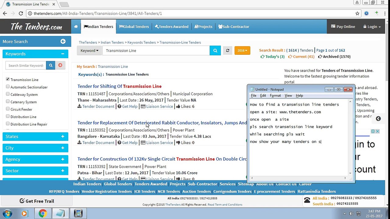Open the ad info icon
The width and height of the screenshot is (390, 219).
pyautogui.click(x=373, y=131)
